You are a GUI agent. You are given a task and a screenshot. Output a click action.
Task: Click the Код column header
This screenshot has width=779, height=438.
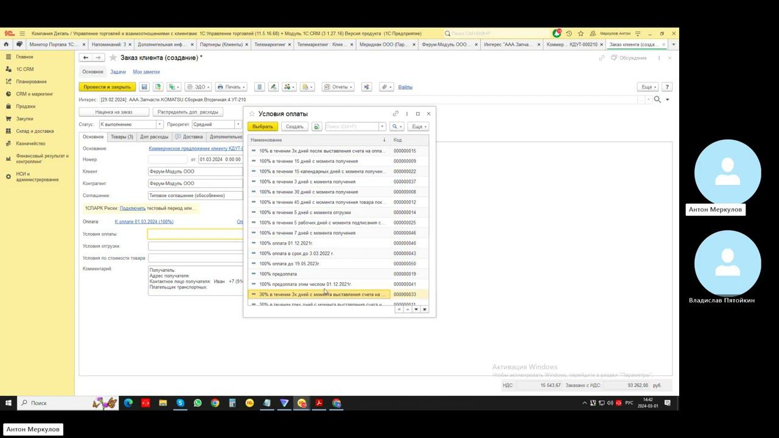point(410,140)
